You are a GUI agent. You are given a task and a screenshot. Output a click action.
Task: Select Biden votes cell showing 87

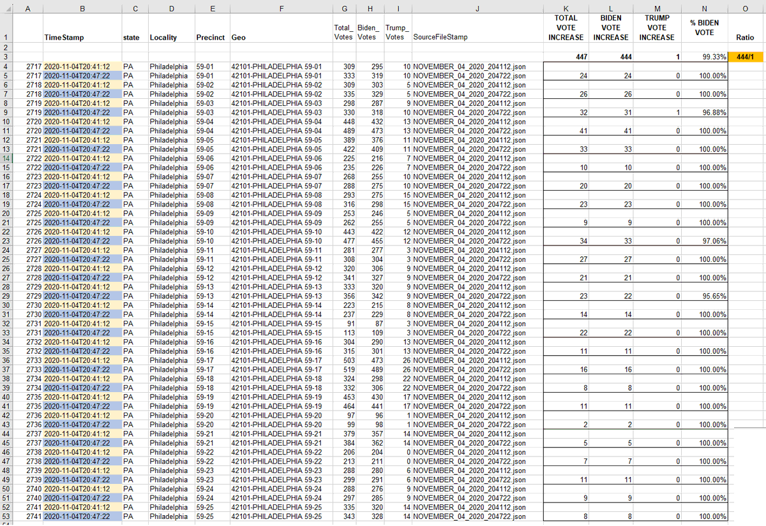370,323
